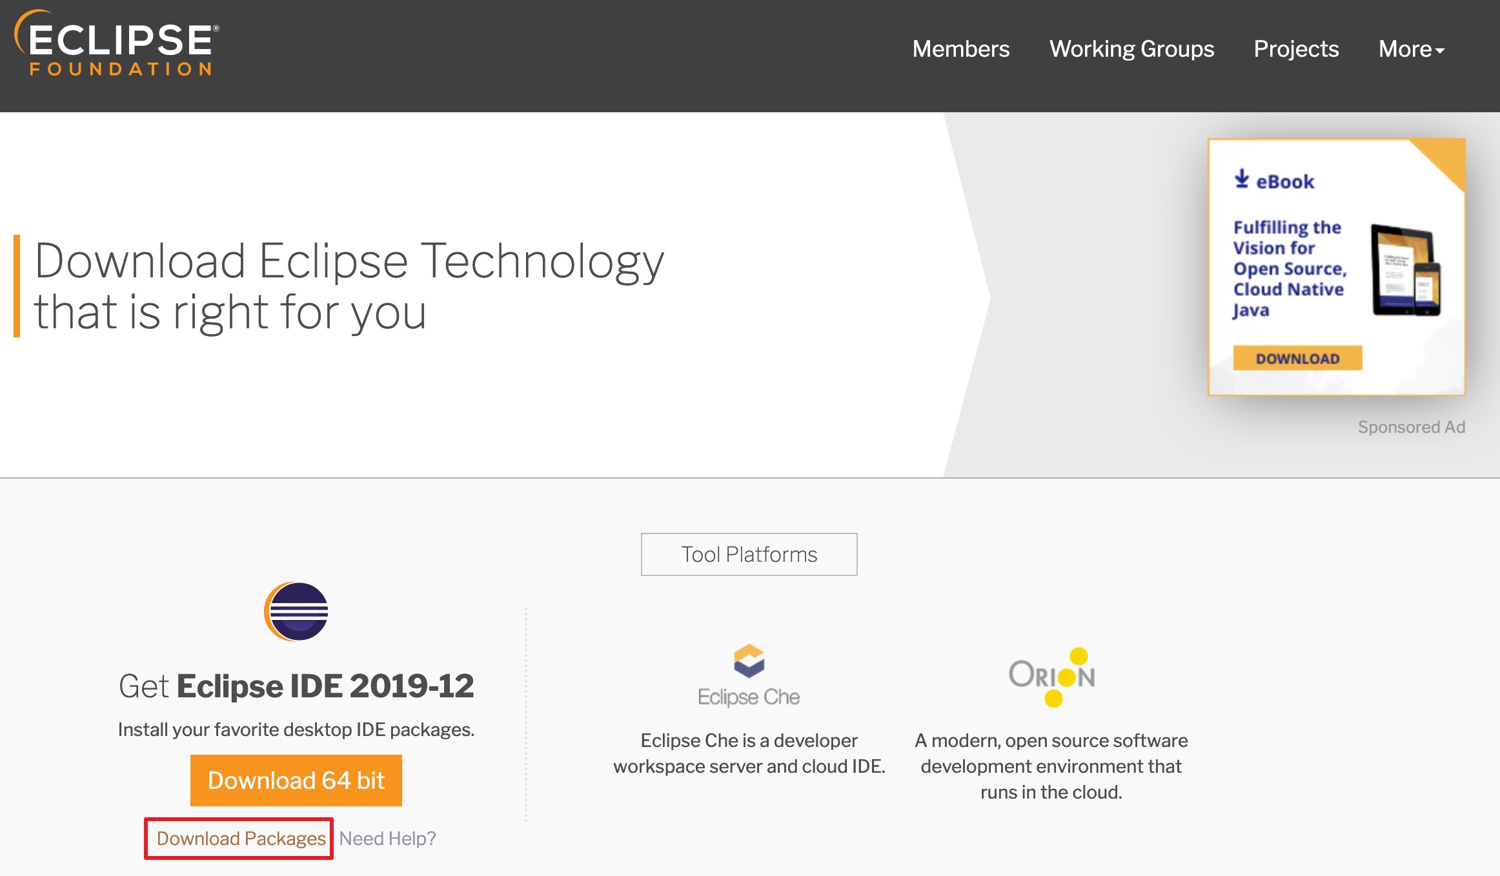Screen dimensions: 1500x876
Task: Click the Eclipse Che description text
Action: tap(749, 753)
